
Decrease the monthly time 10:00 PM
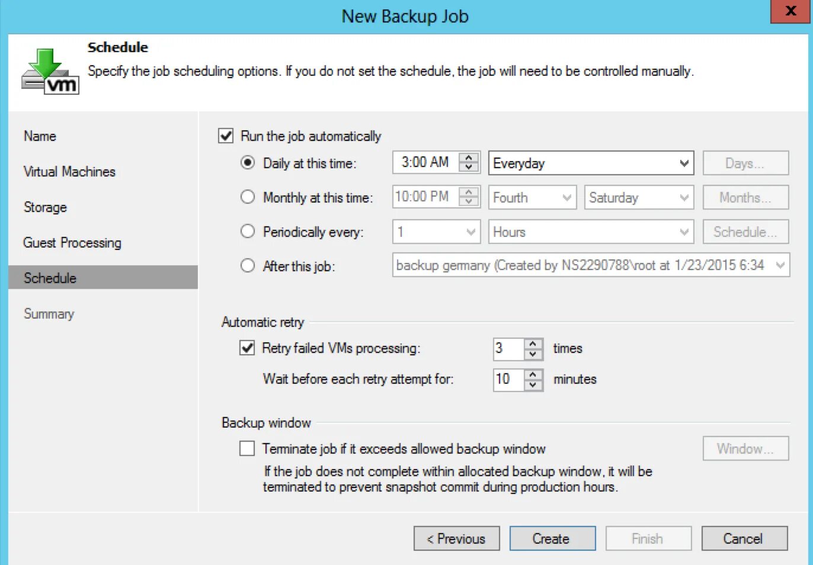(x=469, y=201)
